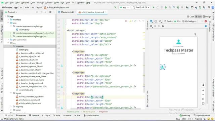Open Project panel settings gear
Screen dimensions: 215x121
pos(50,12)
